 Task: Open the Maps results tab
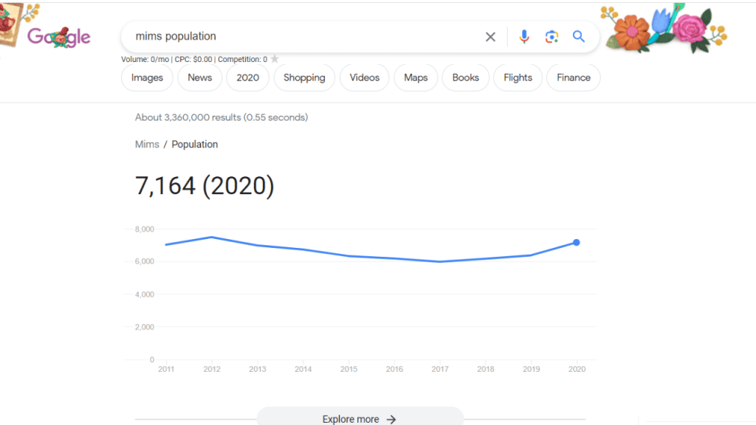416,77
